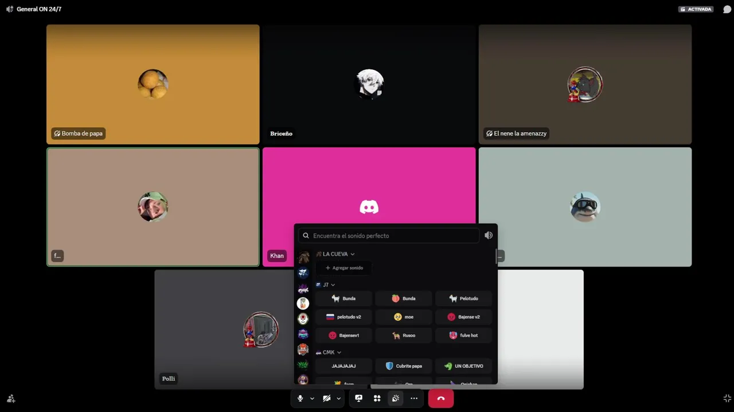The height and width of the screenshot is (412, 734).
Task: Play the 'fulve hot' sound
Action: pyautogui.click(x=463, y=335)
